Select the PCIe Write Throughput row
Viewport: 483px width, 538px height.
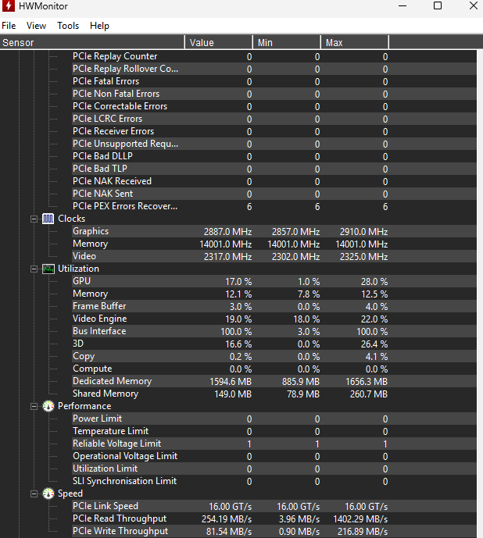coord(274,531)
